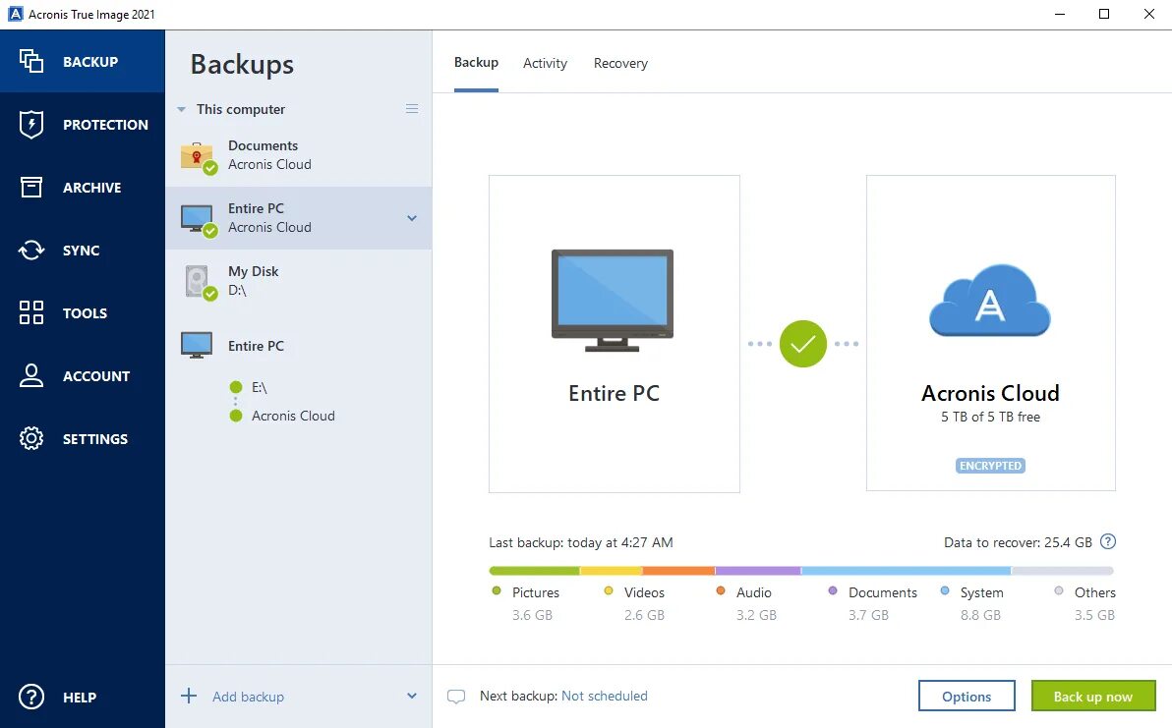Click the '3.6 GB' Pictures size value
Screen dimensions: 1172x728
[x=532, y=615]
